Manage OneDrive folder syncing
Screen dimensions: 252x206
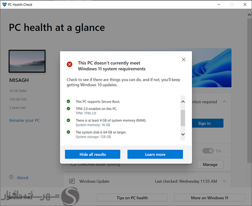210,164
